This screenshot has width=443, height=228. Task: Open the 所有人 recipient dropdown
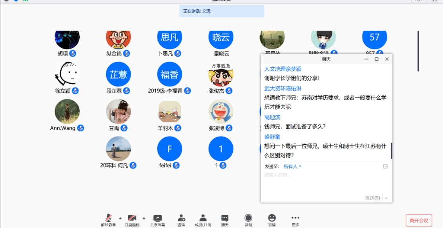tap(292, 167)
